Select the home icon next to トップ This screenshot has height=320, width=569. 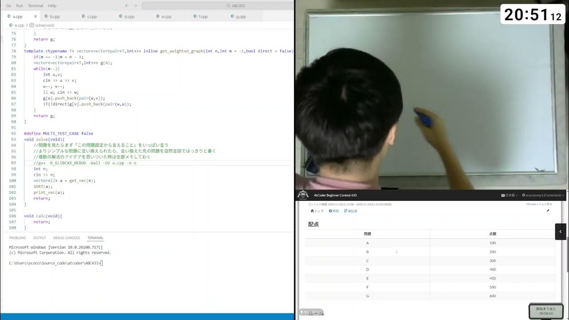312,211
